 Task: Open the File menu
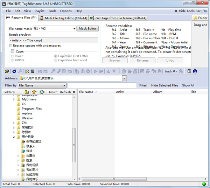pyautogui.click(x=8, y=11)
